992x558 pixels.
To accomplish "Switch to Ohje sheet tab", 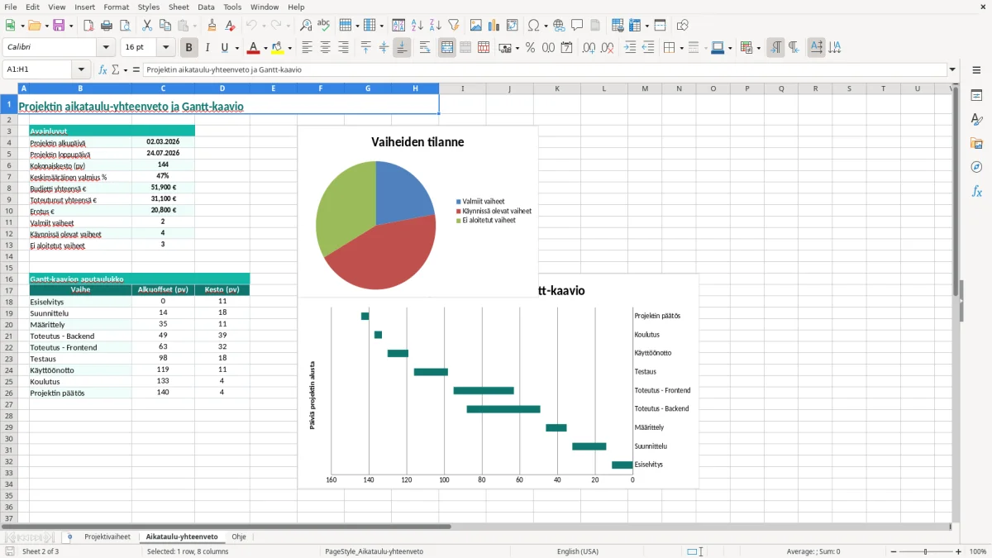I will (239, 537).
